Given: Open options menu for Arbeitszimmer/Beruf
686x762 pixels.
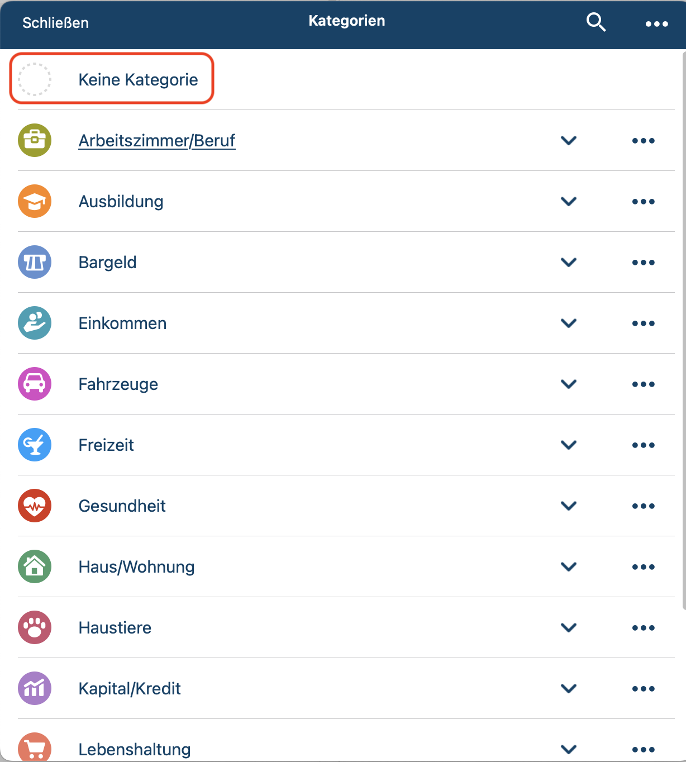Looking at the screenshot, I should [644, 141].
